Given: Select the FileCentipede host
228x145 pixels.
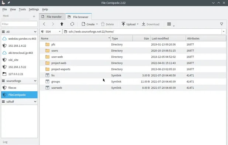Looking at the screenshot, I should [x=19, y=95].
